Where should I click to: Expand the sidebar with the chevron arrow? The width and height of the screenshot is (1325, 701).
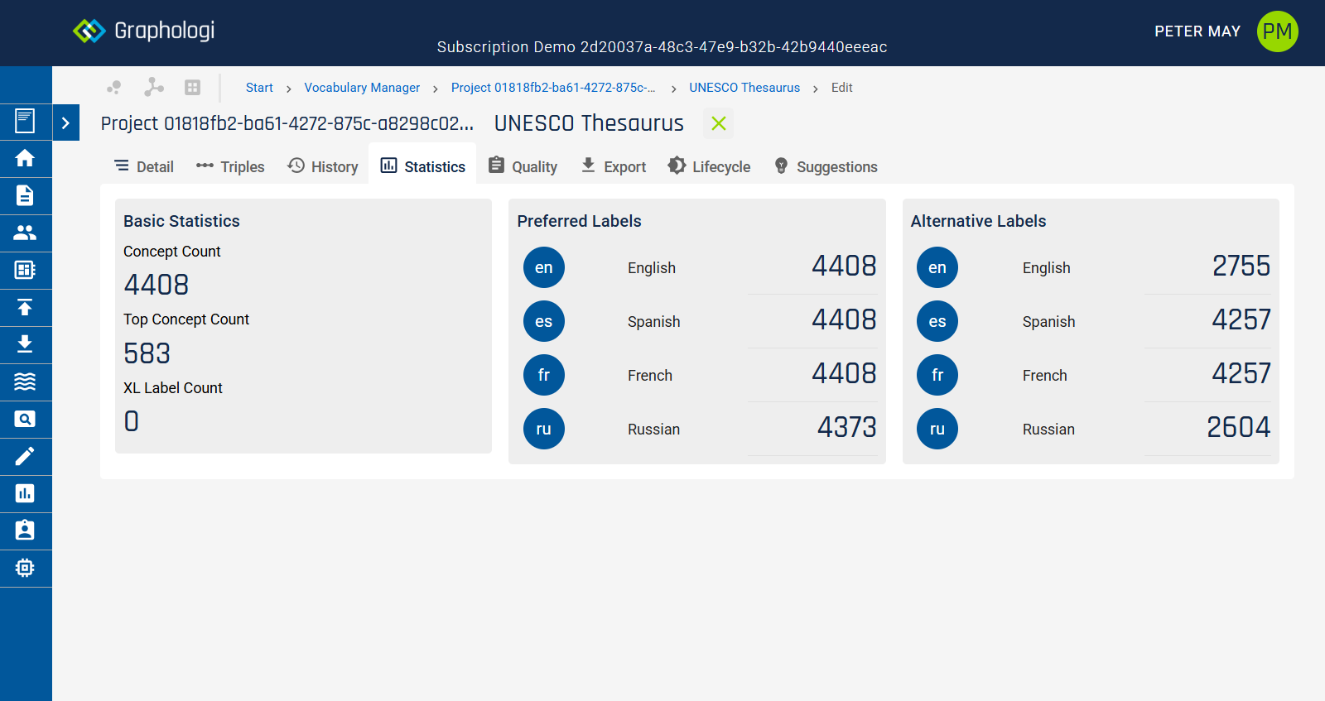pos(66,122)
